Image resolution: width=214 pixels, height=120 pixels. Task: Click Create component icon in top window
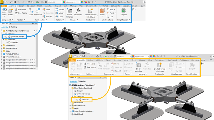(11, 12)
